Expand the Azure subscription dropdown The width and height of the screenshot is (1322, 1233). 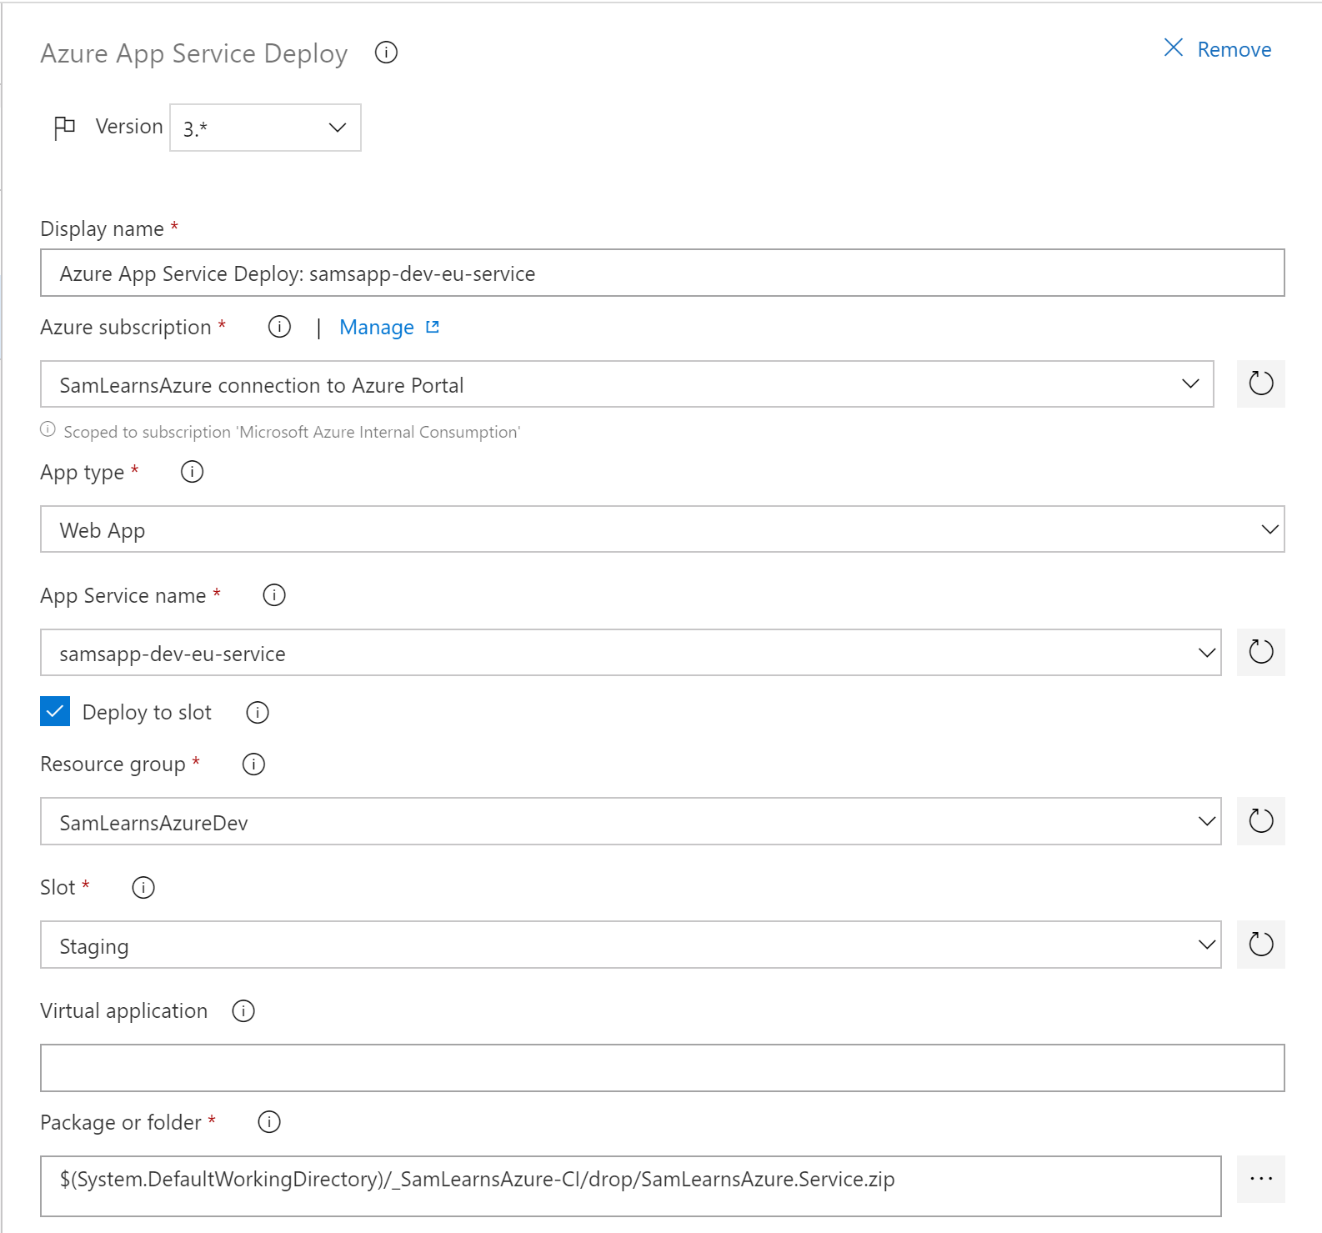pos(627,384)
